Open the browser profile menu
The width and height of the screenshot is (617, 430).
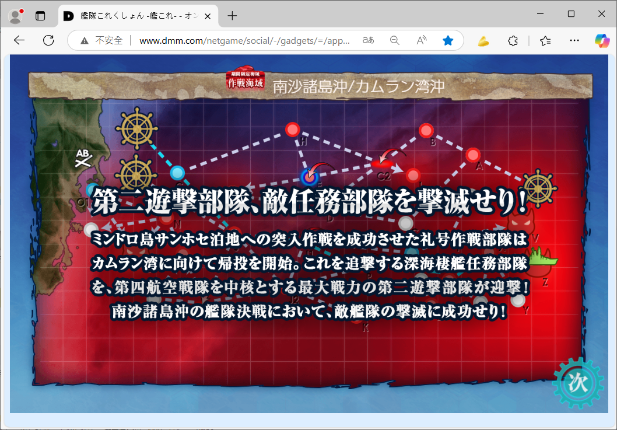click(x=16, y=16)
